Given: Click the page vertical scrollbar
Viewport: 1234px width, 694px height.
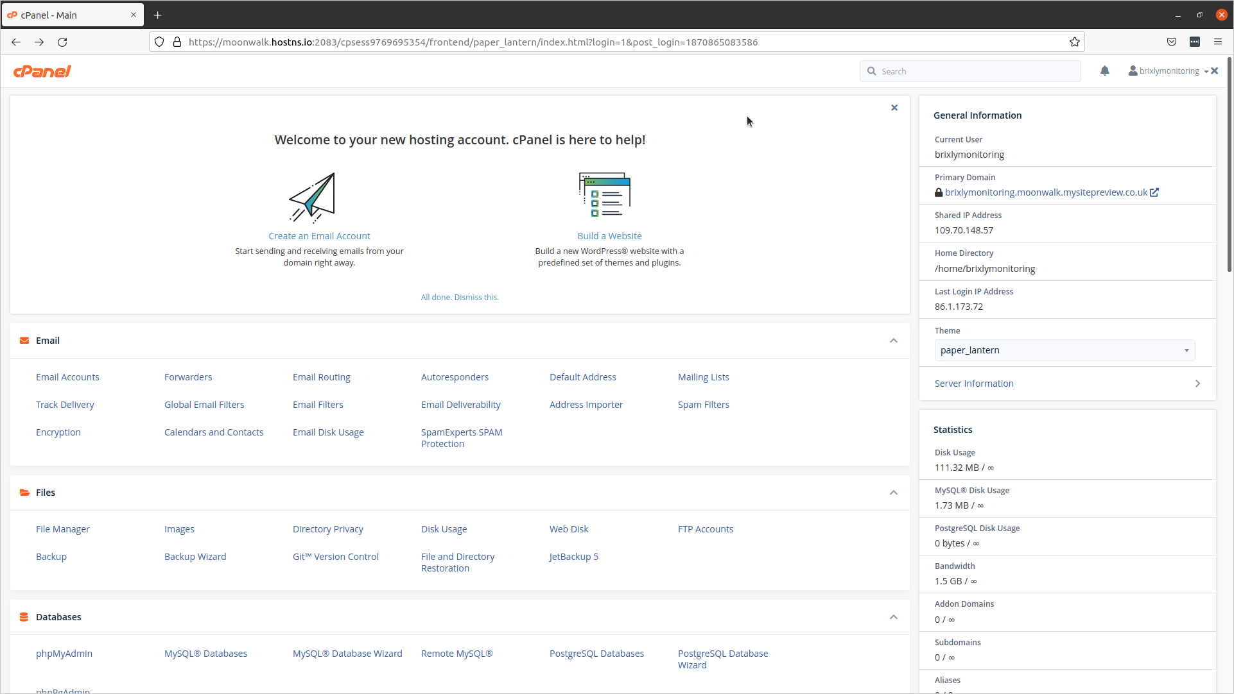Looking at the screenshot, I should coord(1230,165).
